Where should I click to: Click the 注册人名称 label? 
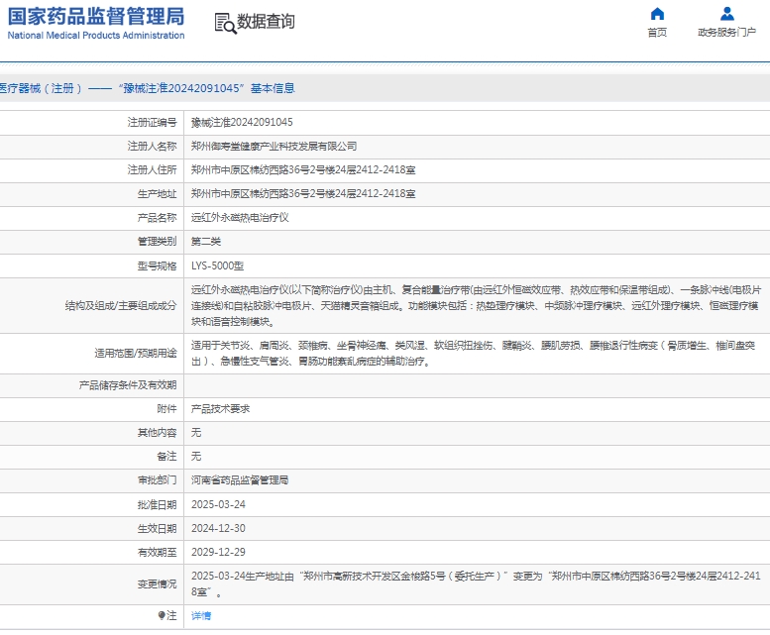[152, 147]
